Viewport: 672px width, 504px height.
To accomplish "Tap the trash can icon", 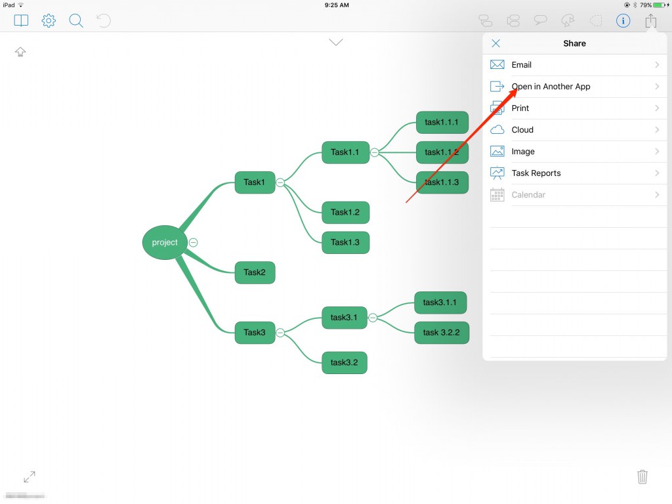I will pos(642,476).
